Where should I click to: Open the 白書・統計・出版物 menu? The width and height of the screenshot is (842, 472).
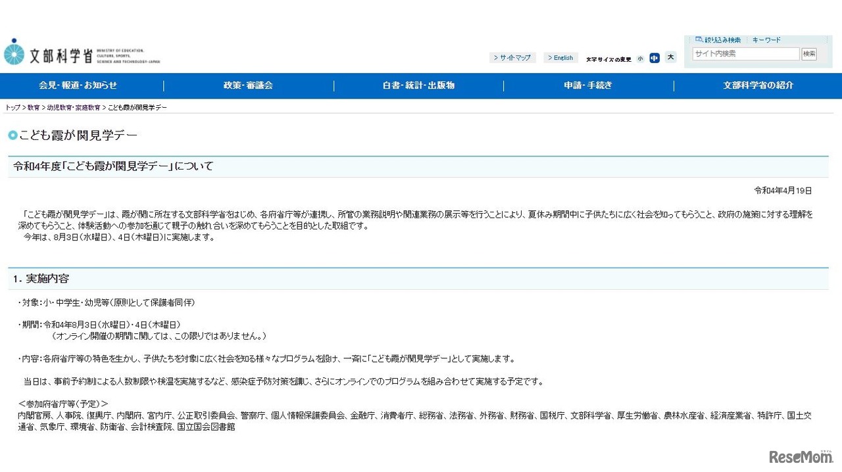pos(418,85)
